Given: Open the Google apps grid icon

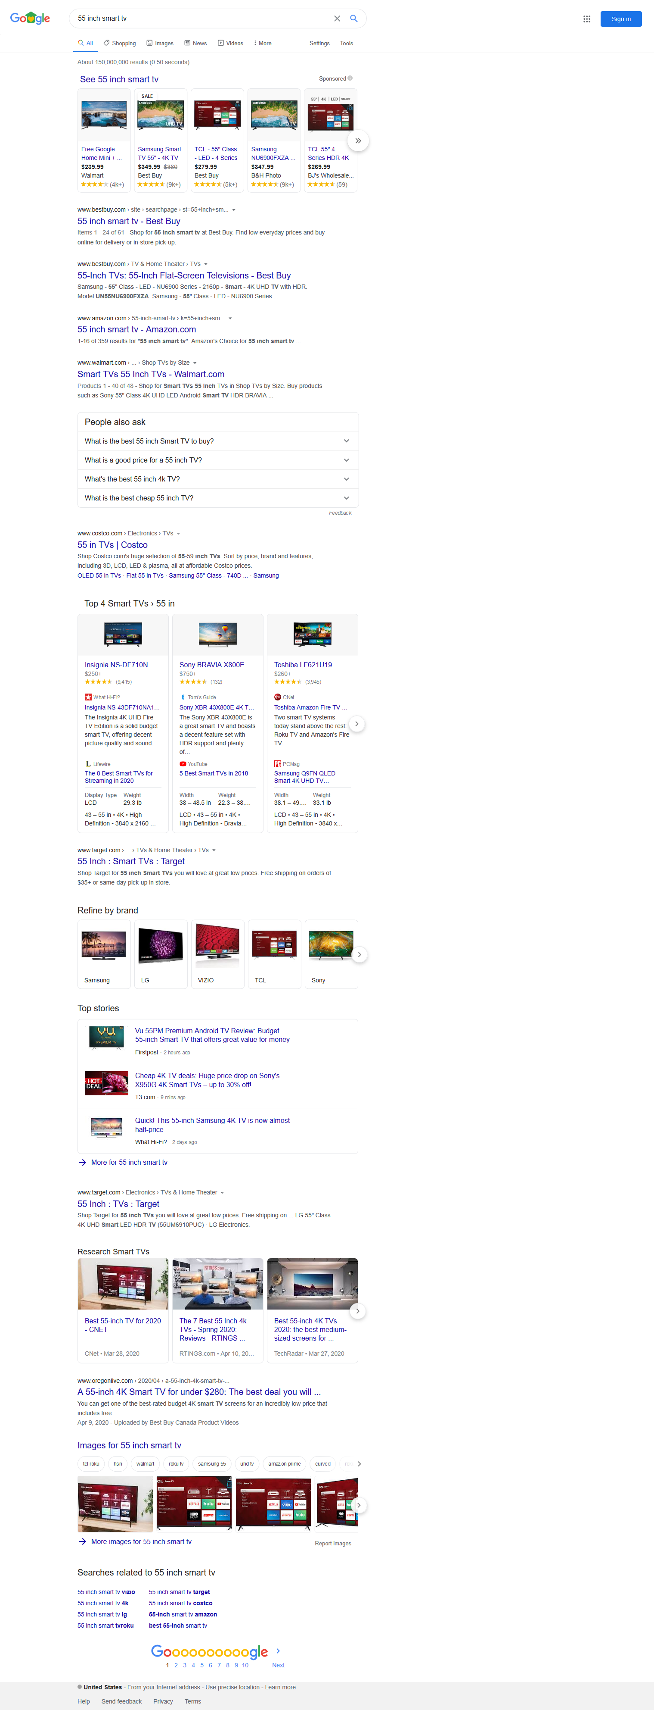Looking at the screenshot, I should click(586, 19).
